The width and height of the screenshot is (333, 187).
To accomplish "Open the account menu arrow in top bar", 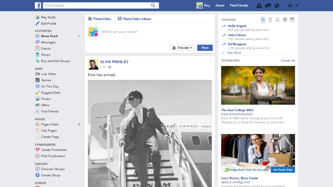I will tap(297, 5).
